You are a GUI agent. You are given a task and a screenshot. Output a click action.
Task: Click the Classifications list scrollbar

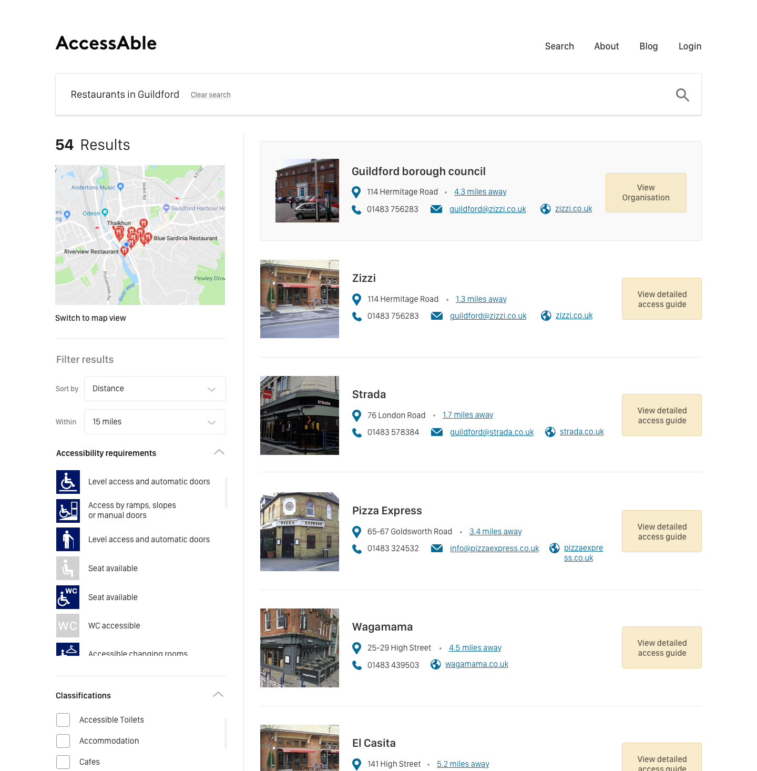226,733
